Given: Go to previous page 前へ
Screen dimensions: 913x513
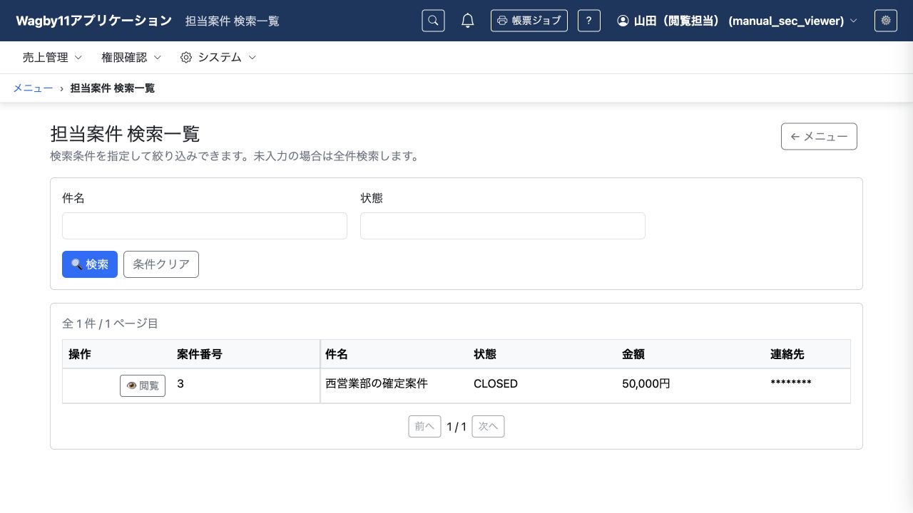Looking at the screenshot, I should pyautogui.click(x=424, y=427).
